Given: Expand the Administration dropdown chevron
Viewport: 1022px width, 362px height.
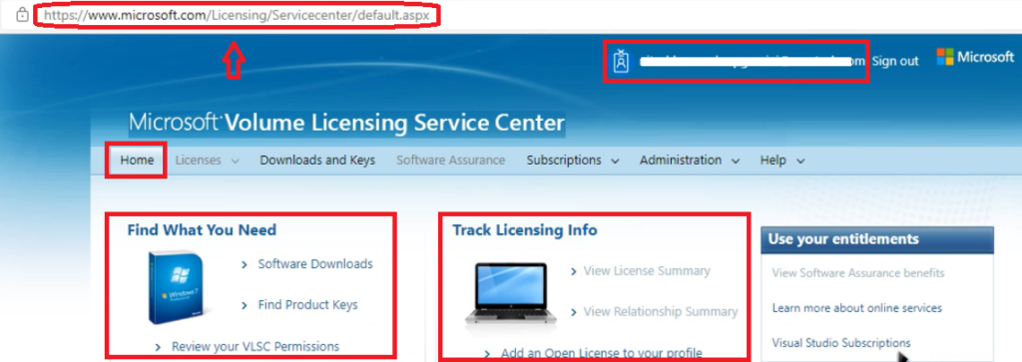Looking at the screenshot, I should click(x=736, y=161).
